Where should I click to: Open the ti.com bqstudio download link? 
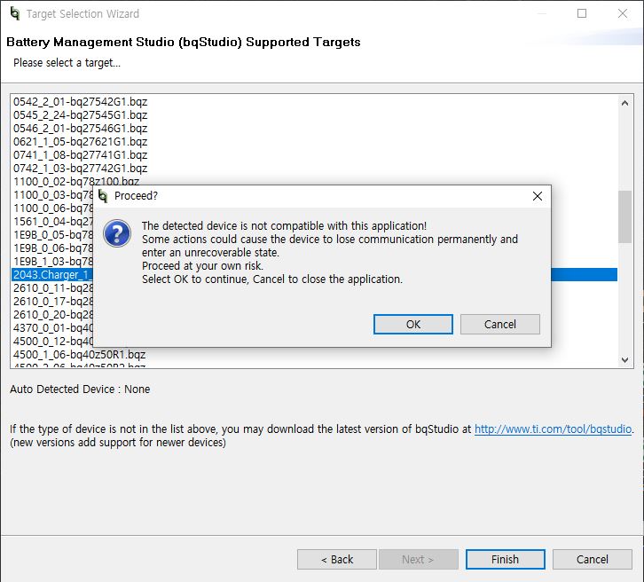pos(553,429)
